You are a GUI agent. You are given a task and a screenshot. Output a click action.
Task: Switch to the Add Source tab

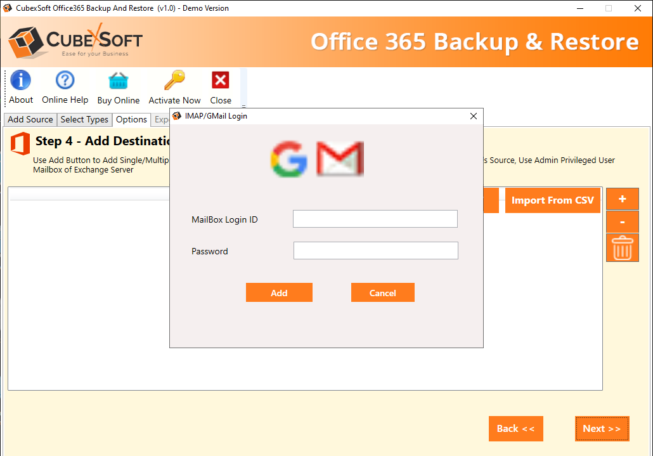click(x=30, y=119)
